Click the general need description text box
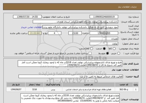Screen dimensions: 146x103 (x=70, y=64)
